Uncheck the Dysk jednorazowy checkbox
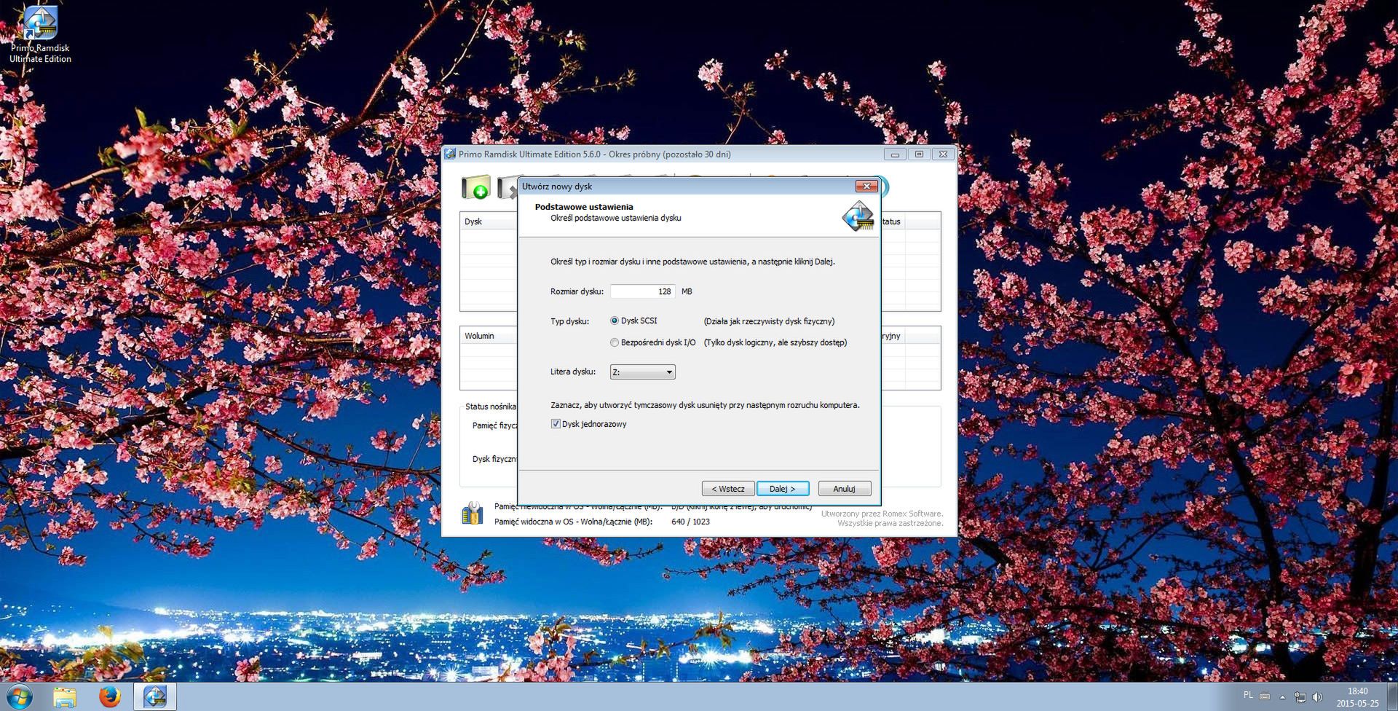1398x711 pixels. pyautogui.click(x=556, y=423)
